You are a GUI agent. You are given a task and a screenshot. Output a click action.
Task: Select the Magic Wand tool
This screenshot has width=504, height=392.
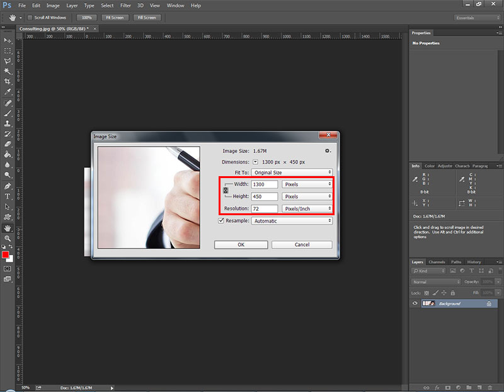point(8,71)
